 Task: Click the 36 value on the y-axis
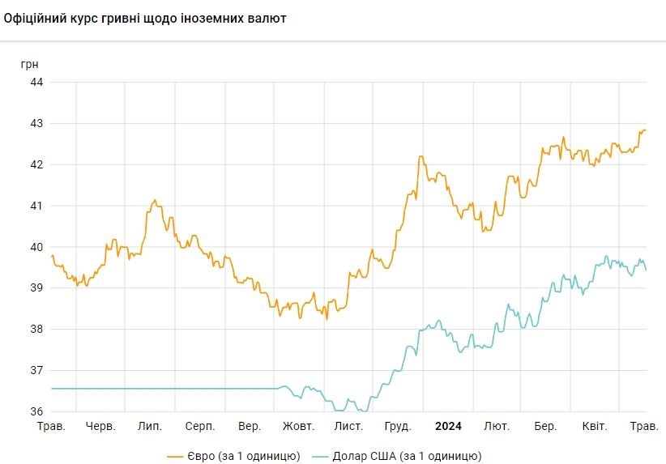pyautogui.click(x=36, y=411)
